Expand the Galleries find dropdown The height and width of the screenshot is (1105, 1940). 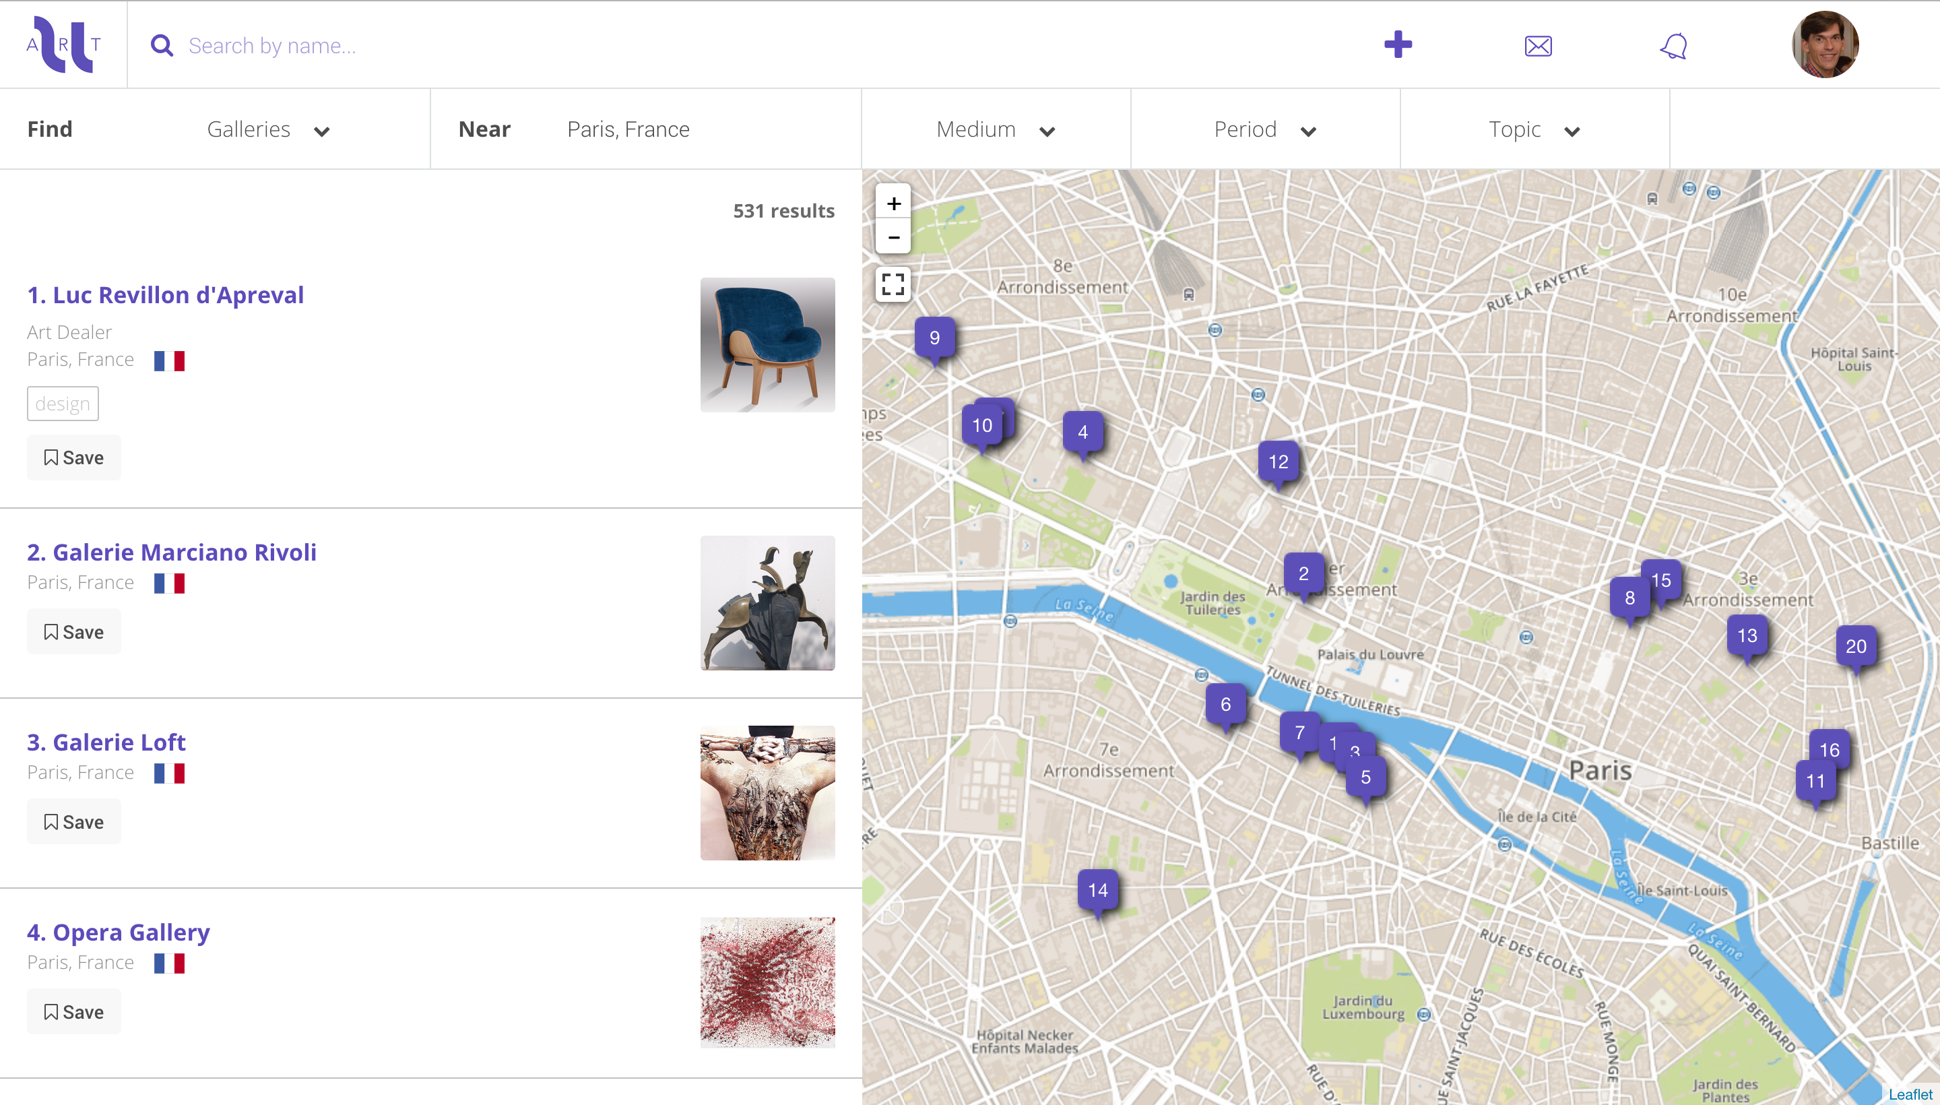268,130
